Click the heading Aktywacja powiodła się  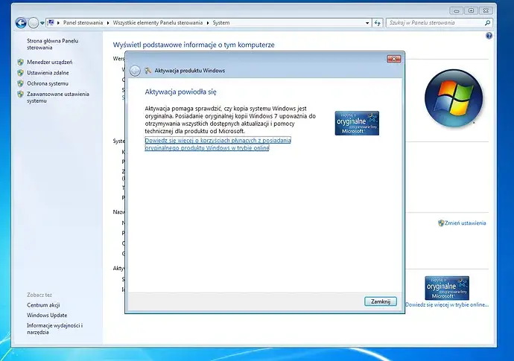pyautogui.click(x=180, y=92)
